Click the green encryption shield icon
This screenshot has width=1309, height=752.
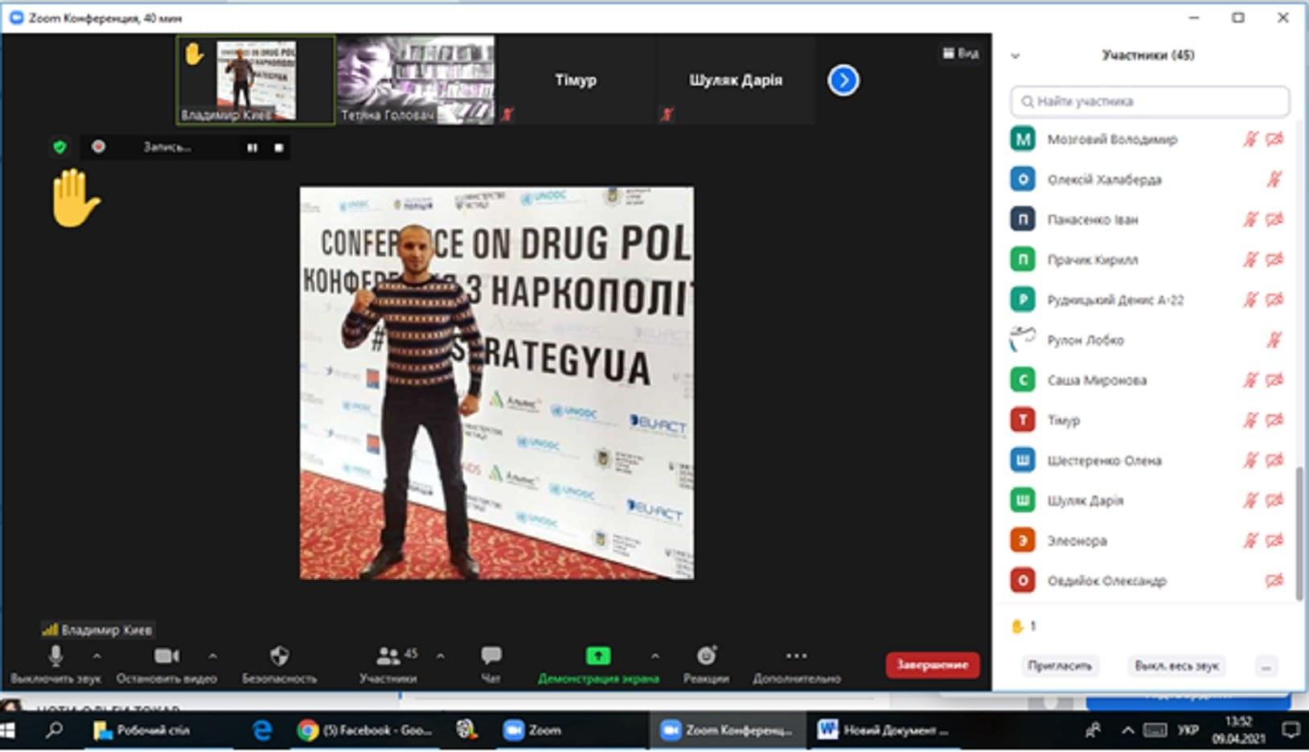[x=59, y=147]
